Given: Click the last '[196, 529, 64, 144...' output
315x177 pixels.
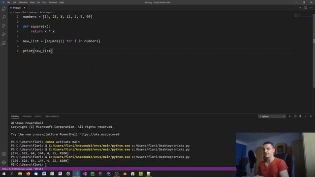Looking at the screenshot, I should pos(40,161).
